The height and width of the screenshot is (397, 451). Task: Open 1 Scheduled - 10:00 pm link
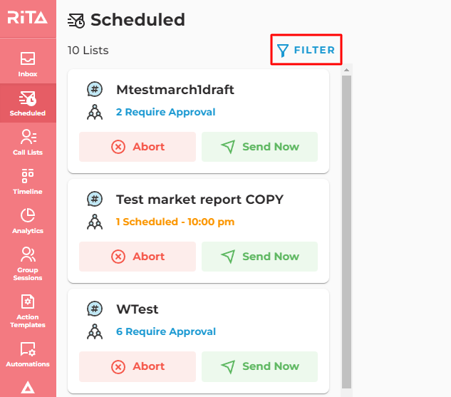tap(175, 222)
